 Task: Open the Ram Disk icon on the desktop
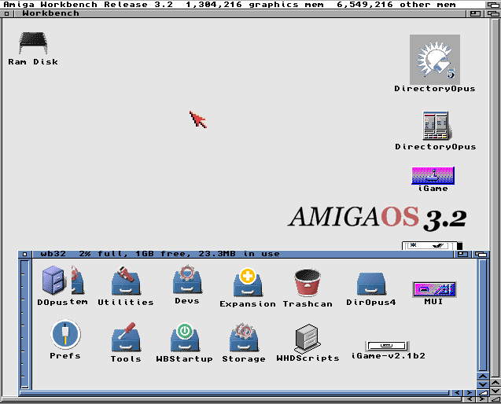tap(33, 44)
